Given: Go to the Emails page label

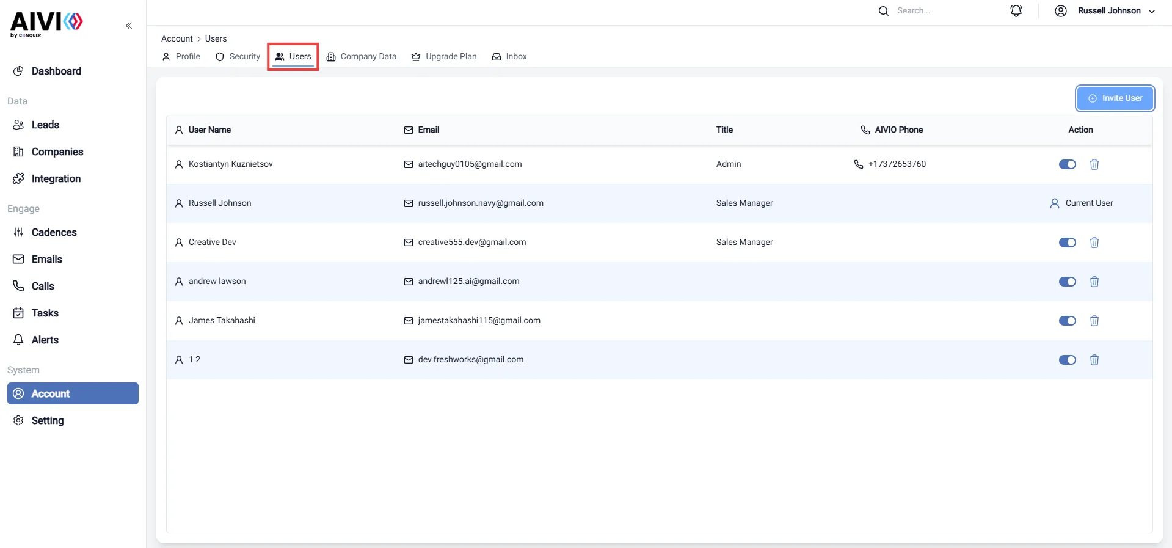Looking at the screenshot, I should (x=47, y=259).
